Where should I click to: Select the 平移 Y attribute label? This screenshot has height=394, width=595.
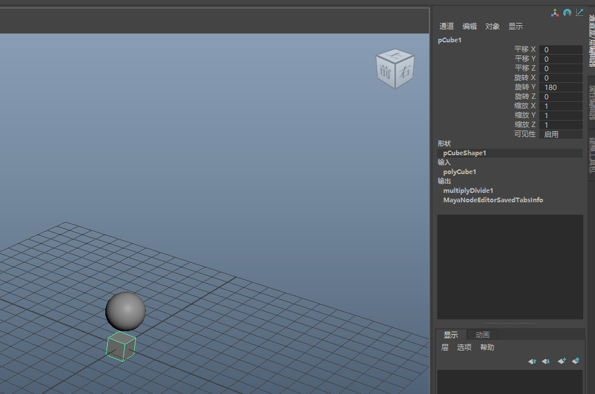pyautogui.click(x=525, y=59)
